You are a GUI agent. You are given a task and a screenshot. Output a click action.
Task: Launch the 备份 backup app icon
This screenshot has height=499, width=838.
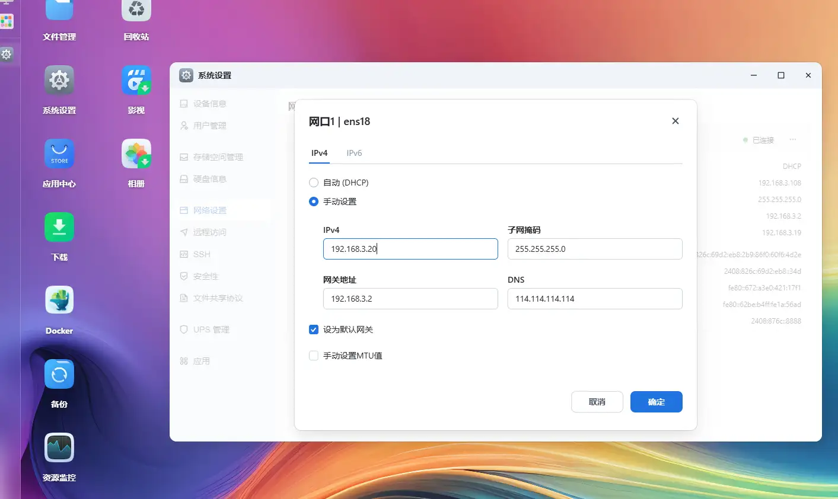tap(59, 375)
